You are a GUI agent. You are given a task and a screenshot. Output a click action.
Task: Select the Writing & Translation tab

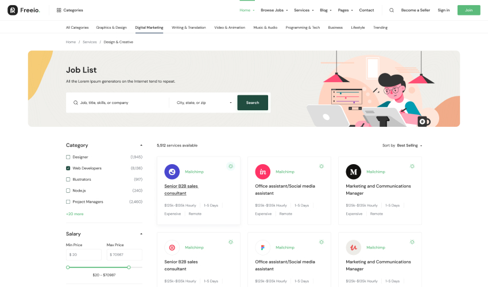point(188,28)
